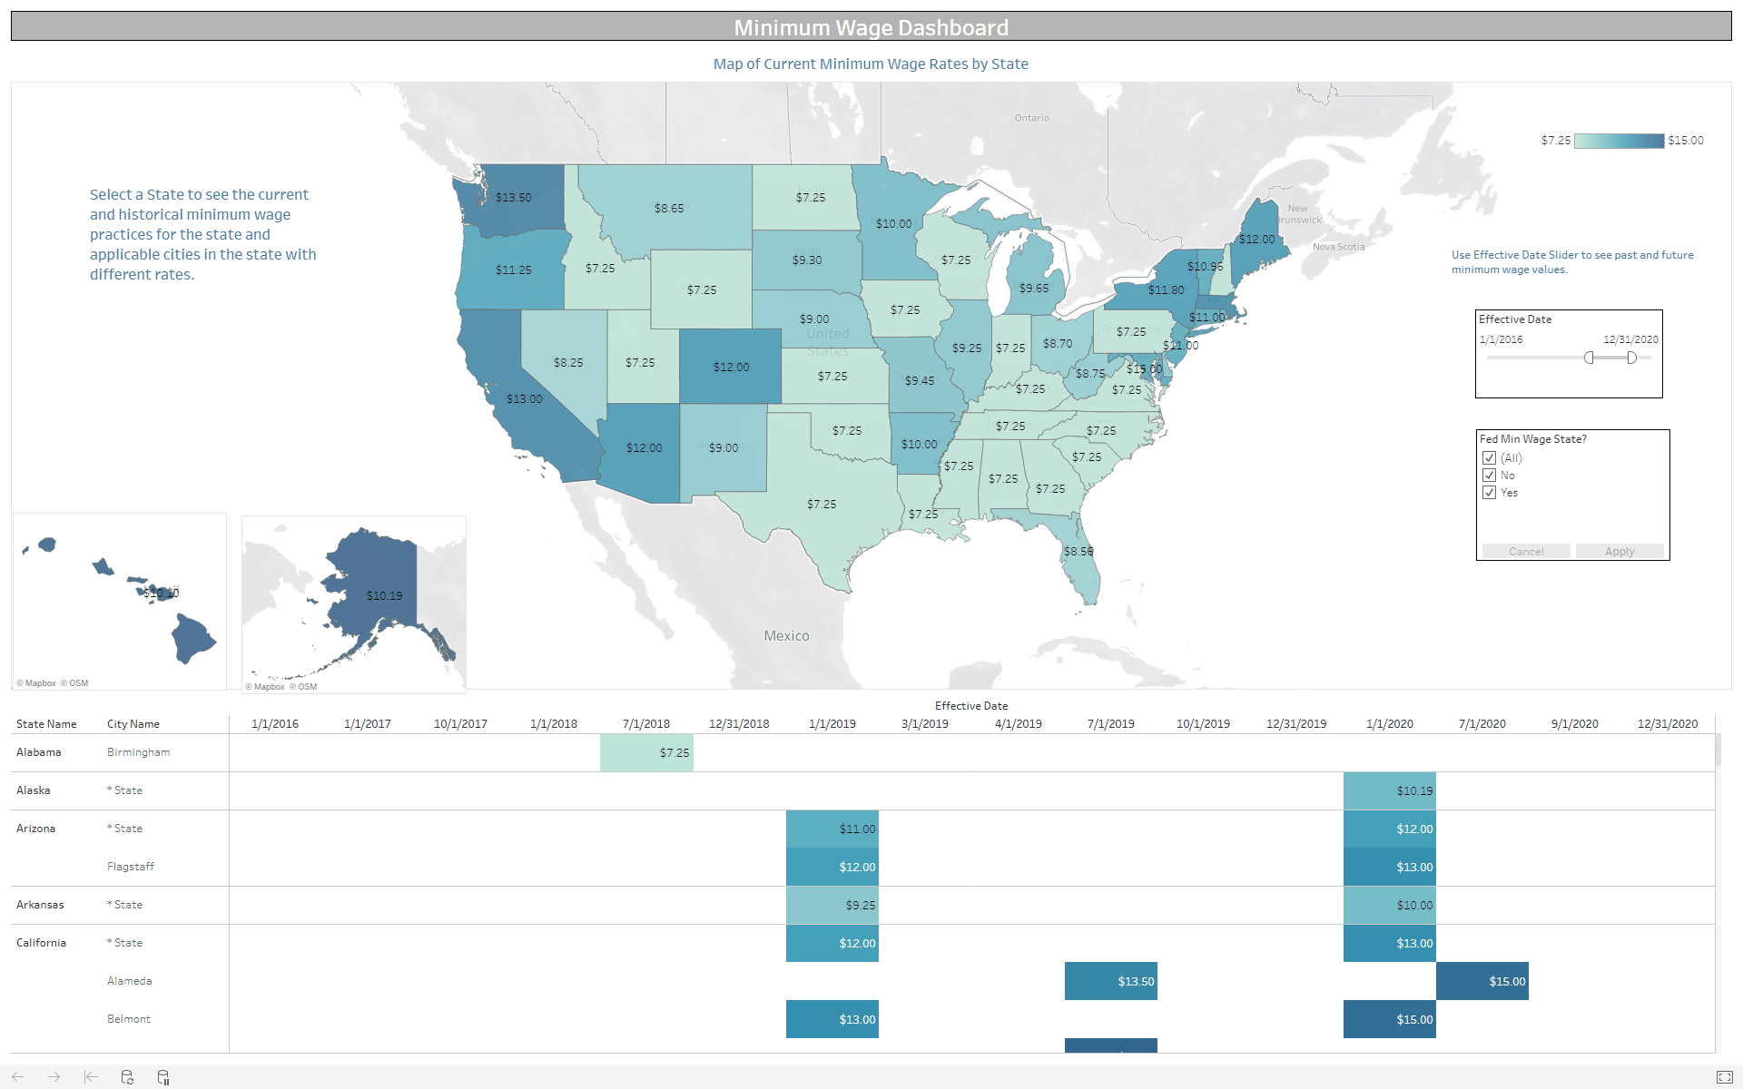Click the 1/1/2019 date column header

click(832, 724)
